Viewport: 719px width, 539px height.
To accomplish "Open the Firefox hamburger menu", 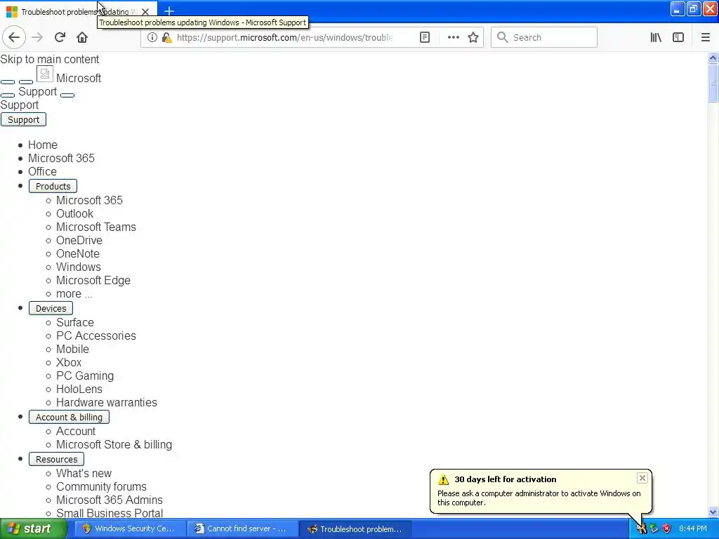I will [706, 38].
